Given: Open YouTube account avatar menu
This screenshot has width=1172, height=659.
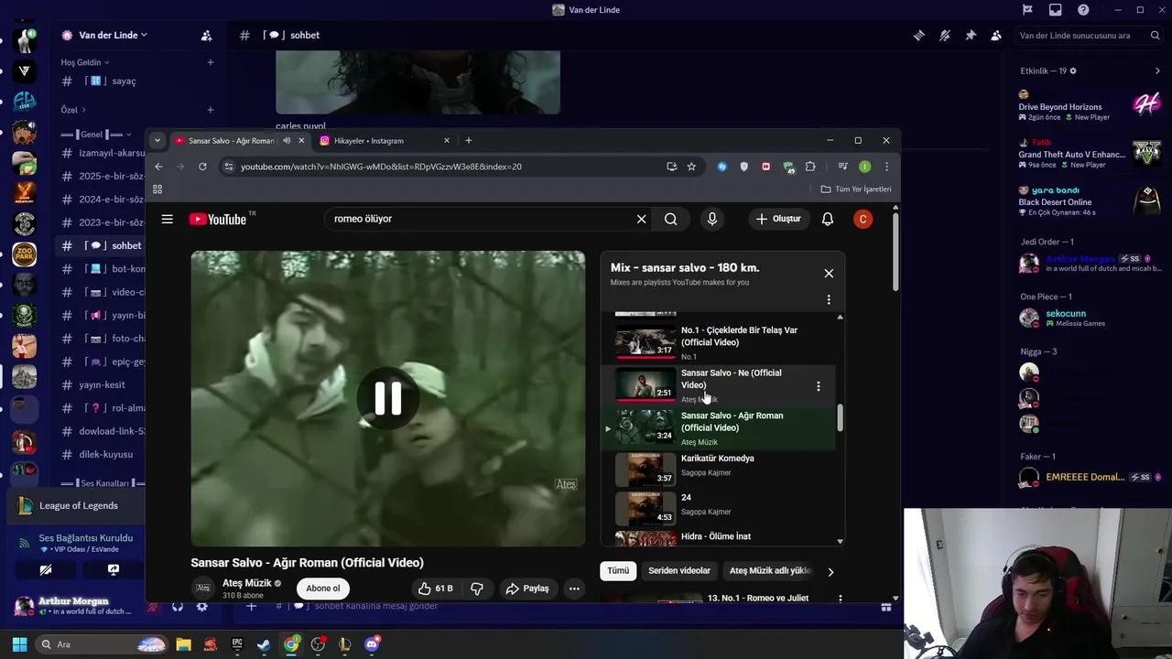Looking at the screenshot, I should pos(863,219).
